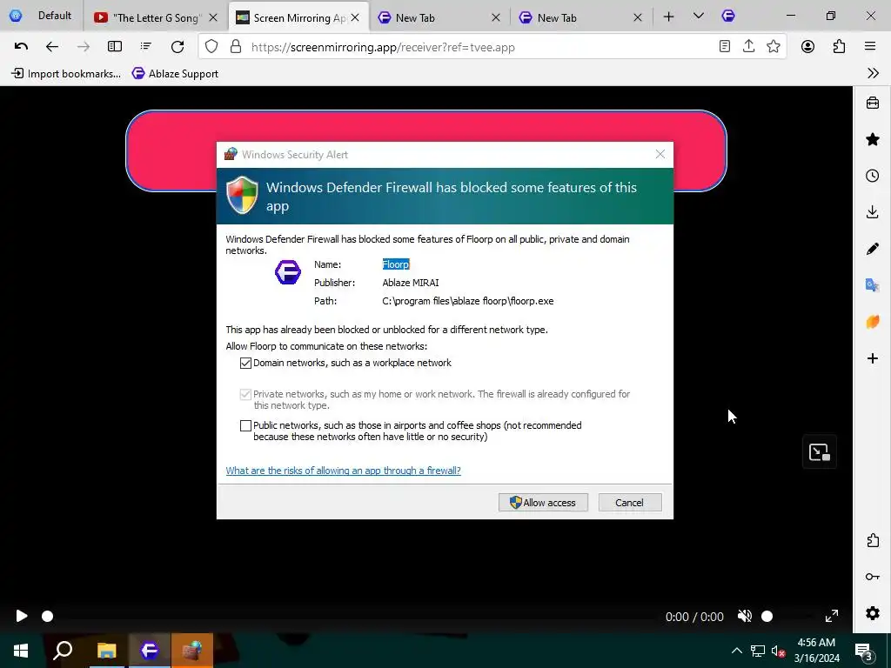Click the forward navigation arrow
The width and height of the screenshot is (891, 668).
(x=83, y=47)
